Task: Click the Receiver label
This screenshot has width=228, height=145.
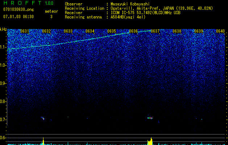Action: tap(74, 13)
